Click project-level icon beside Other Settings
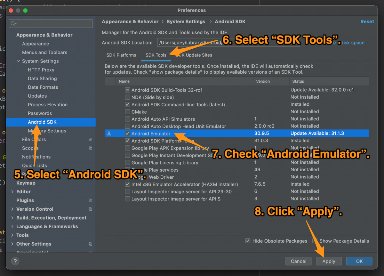The width and height of the screenshot is (384, 276). point(90,244)
